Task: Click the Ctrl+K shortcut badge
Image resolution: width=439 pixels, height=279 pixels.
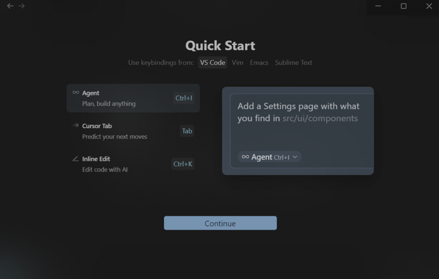Action: tap(183, 164)
